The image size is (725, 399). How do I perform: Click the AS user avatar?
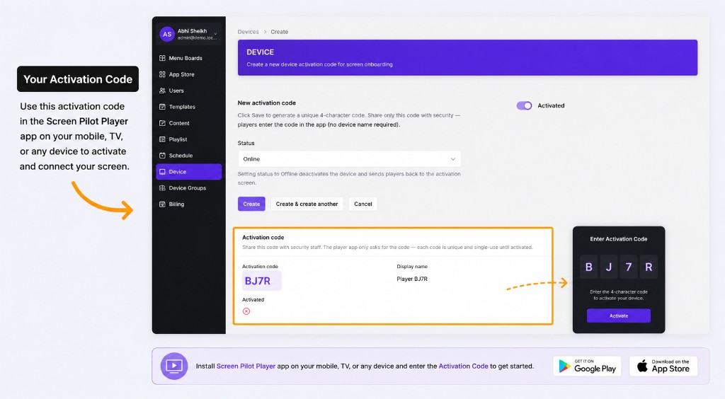click(167, 34)
